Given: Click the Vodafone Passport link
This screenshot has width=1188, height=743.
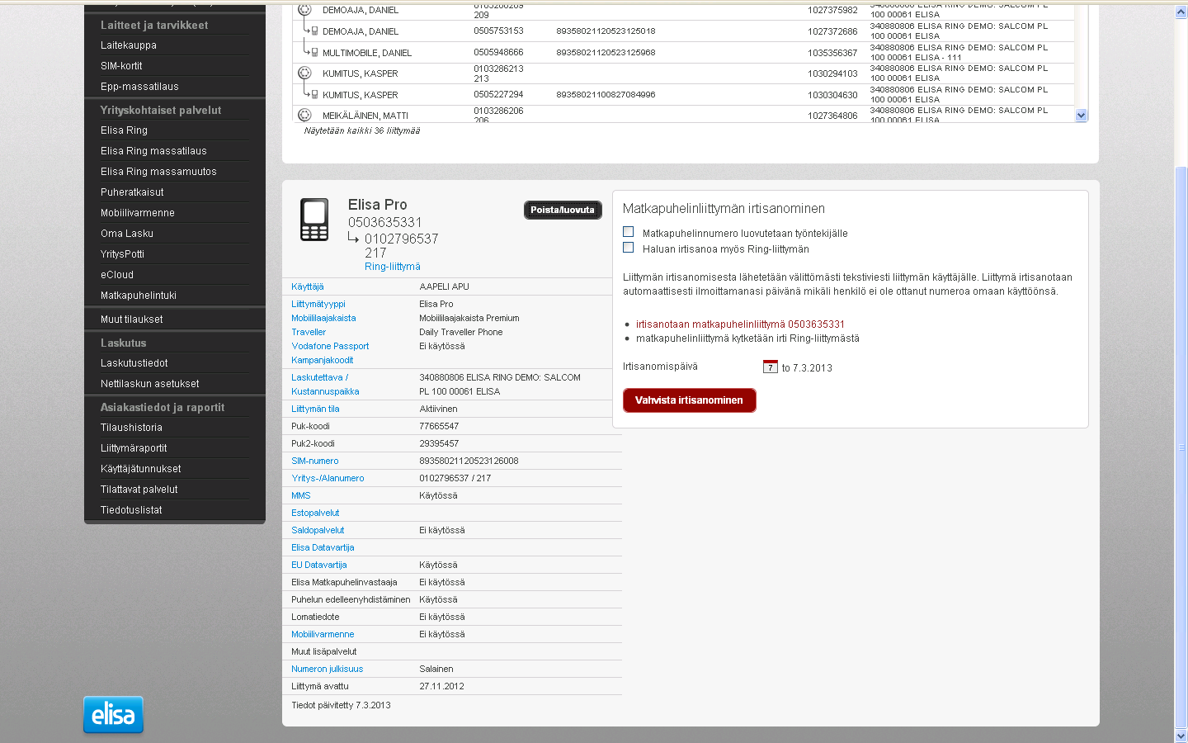Looking at the screenshot, I should (x=330, y=346).
